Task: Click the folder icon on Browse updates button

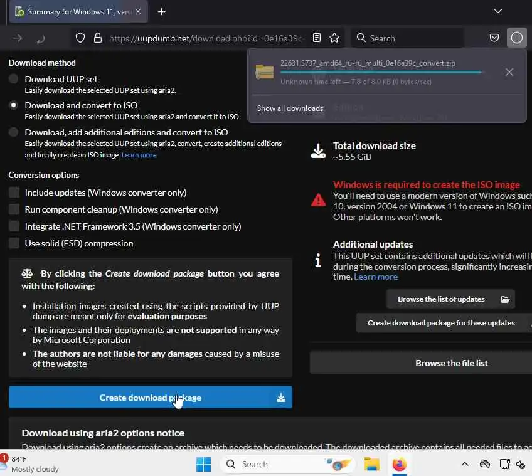Action: point(505,299)
